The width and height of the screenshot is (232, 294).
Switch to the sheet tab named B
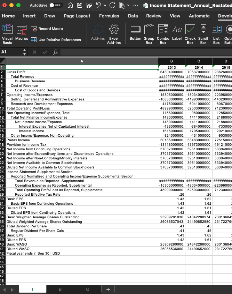(60, 289)
